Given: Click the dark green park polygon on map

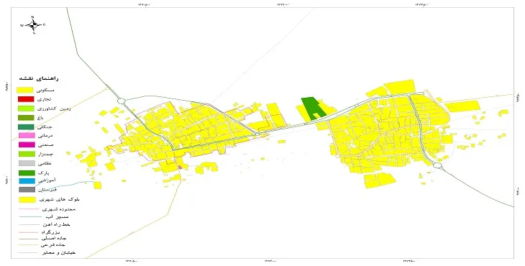Looking at the screenshot, I should point(313,108).
